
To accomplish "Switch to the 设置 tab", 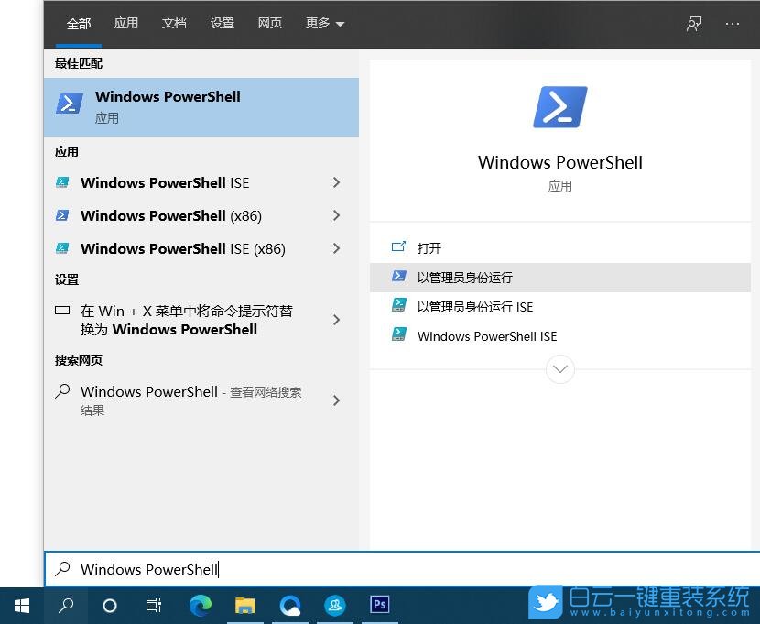I will [x=222, y=23].
